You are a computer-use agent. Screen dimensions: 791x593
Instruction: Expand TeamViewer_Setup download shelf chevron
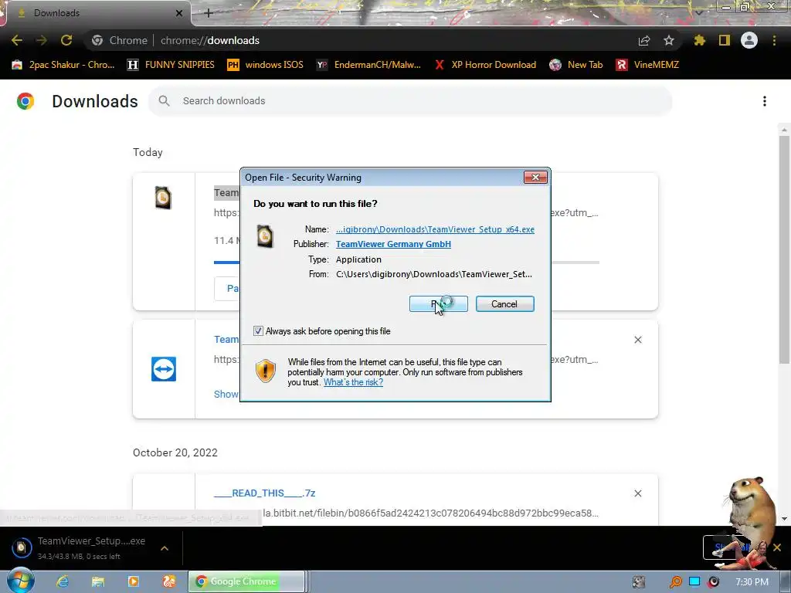tap(165, 548)
